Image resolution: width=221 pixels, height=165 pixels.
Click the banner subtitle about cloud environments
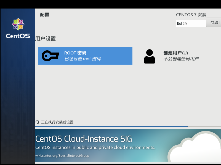[x=95, y=147]
